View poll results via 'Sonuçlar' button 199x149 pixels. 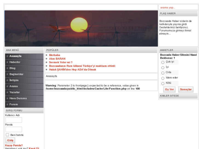(x=186, y=89)
